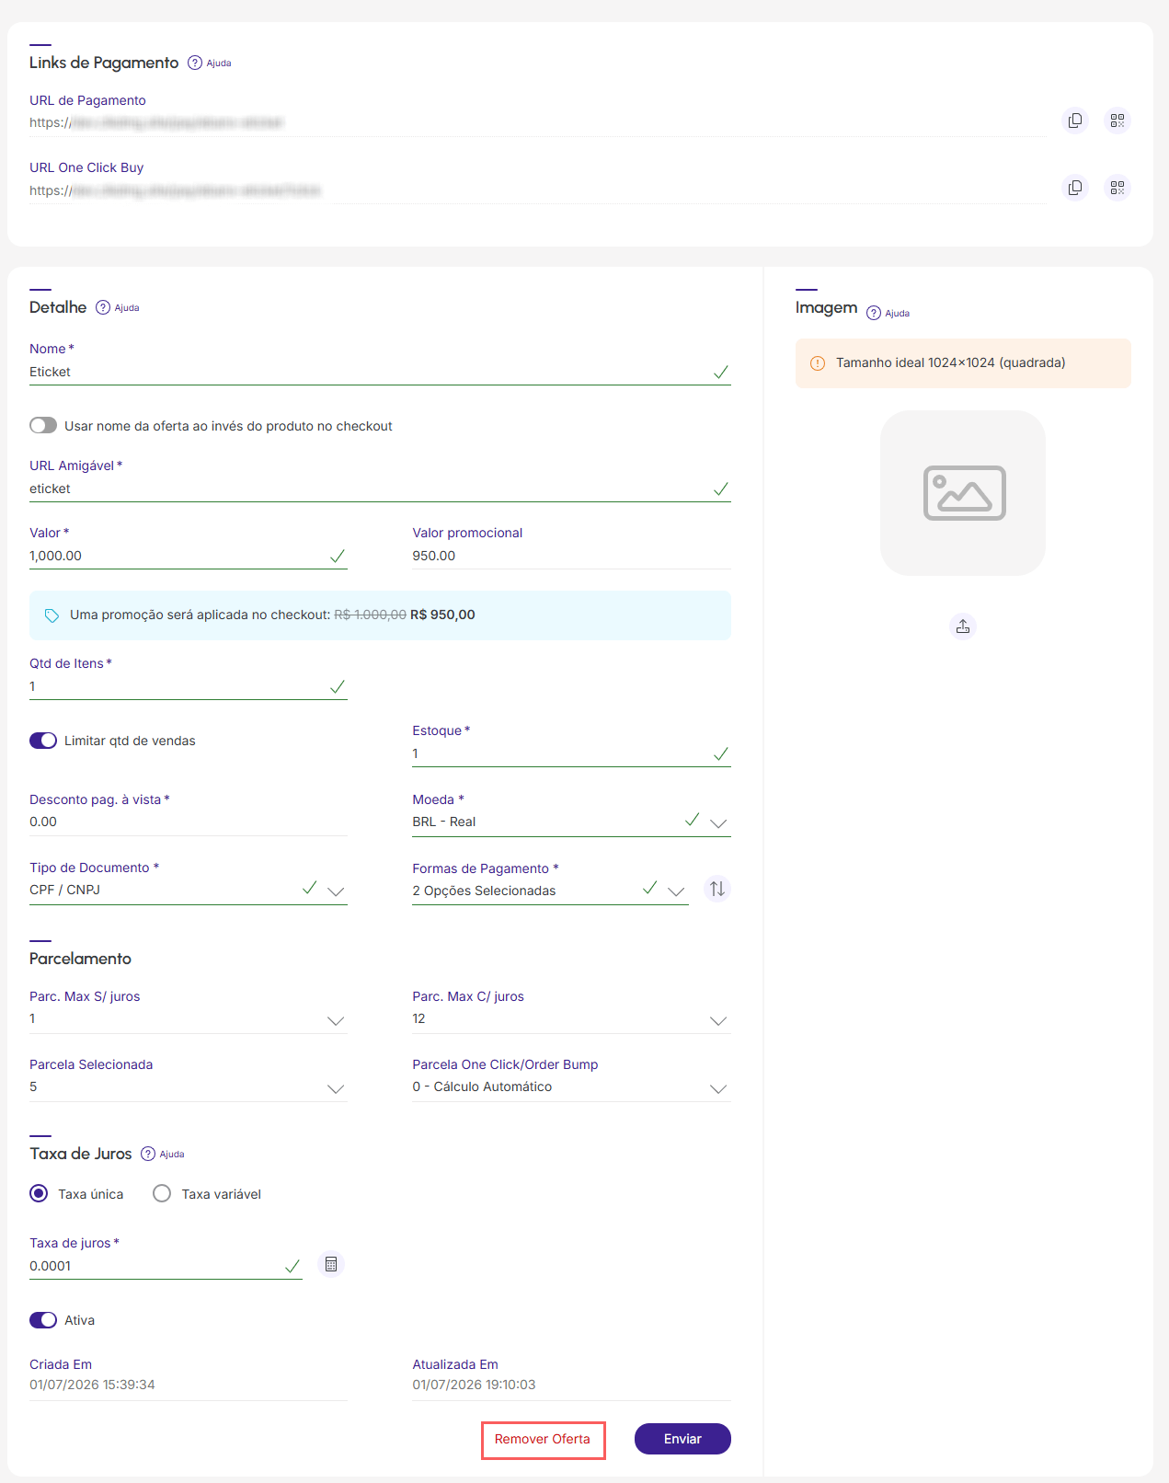Show QR code for URL de Pagamento

(x=1117, y=121)
